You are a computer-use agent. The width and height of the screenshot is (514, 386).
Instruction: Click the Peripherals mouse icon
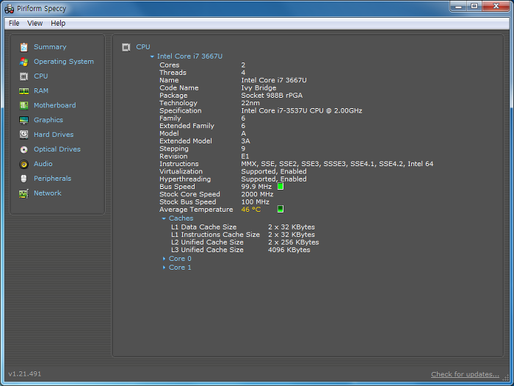23,179
